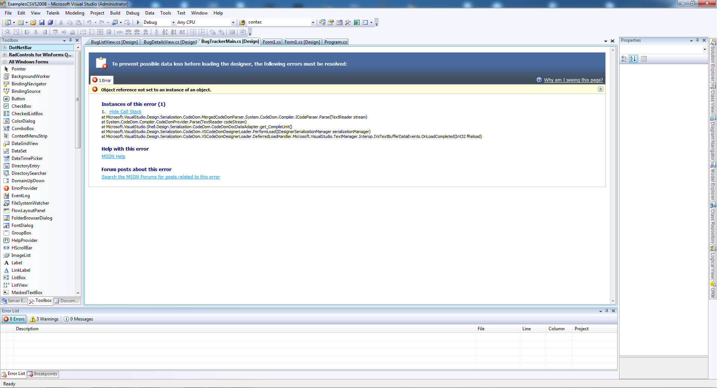The width and height of the screenshot is (717, 388).
Task: Open the Properties object selector dropdown
Action: (x=705, y=49)
